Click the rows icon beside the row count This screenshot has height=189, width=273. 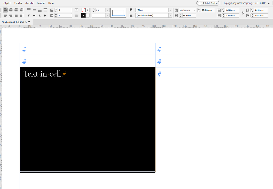[x=51, y=10]
